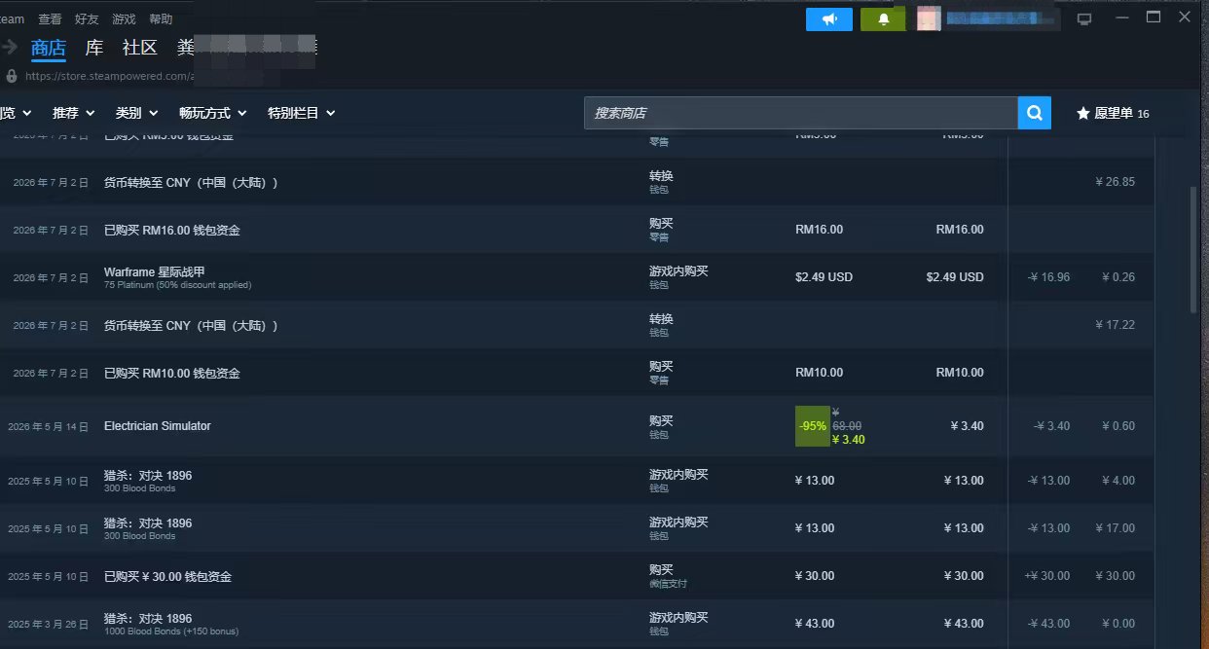Click the ¥ 0.60 wallet balance
The width and height of the screenshot is (1209, 649).
click(x=1118, y=425)
